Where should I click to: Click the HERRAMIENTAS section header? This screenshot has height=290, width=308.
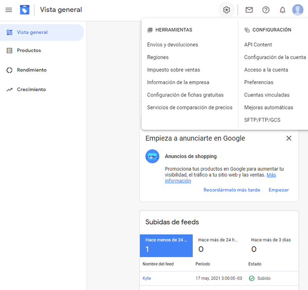click(174, 30)
